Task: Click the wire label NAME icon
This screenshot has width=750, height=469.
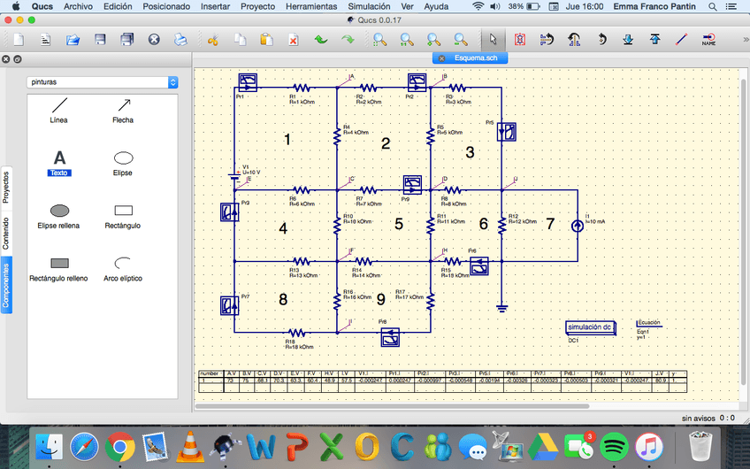Action: (708, 40)
